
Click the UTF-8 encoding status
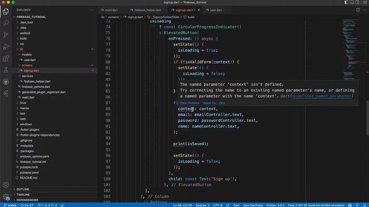click(x=218, y=205)
